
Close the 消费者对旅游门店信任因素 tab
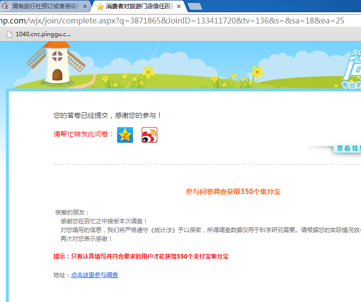click(179, 6)
